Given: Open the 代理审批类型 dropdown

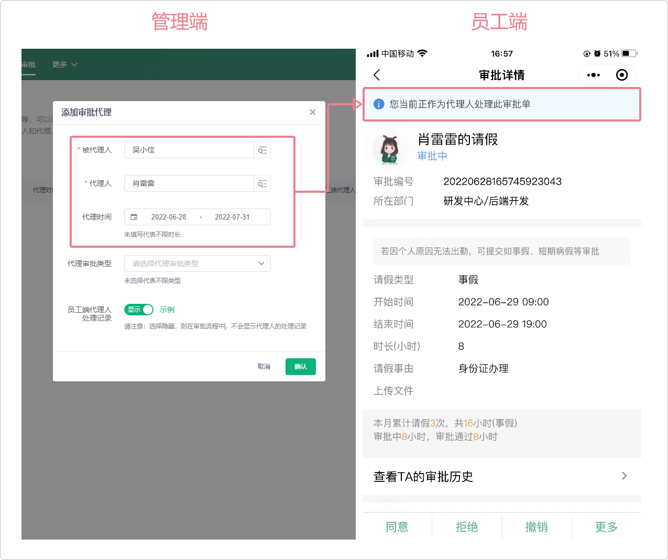Looking at the screenshot, I should point(197,263).
